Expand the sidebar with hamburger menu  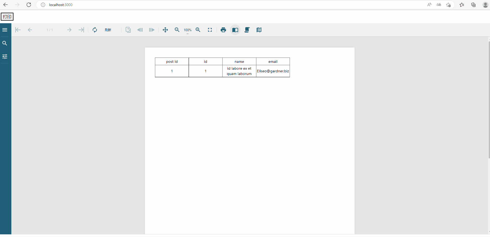pyautogui.click(x=5, y=30)
